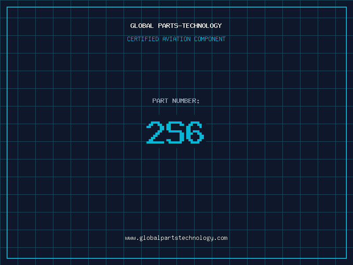
Task: Select the CERTIFIED AVIATION COMPONENT subtitle
Action: [176, 39]
